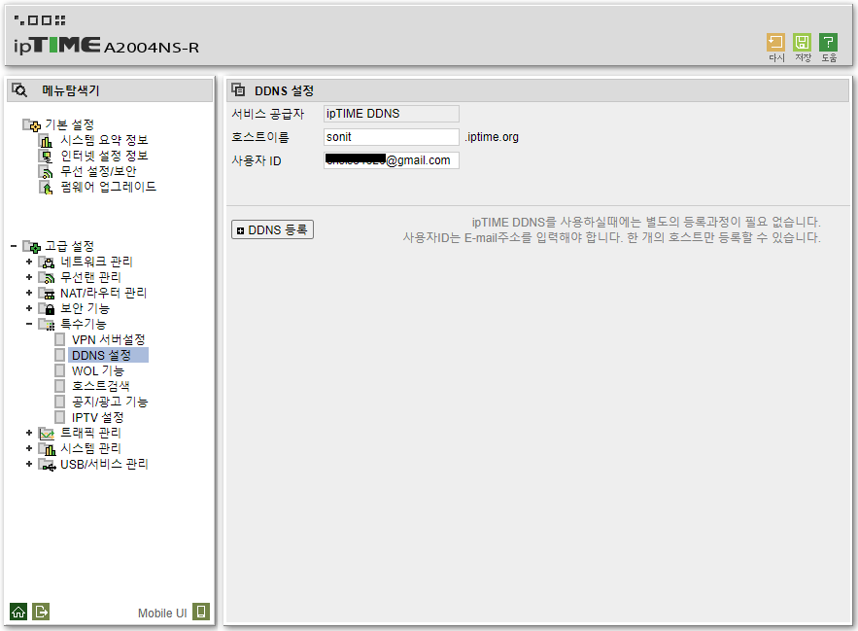Viewport: 858px width, 631px height.
Task: Click the logout exit icon
Action: point(41,612)
